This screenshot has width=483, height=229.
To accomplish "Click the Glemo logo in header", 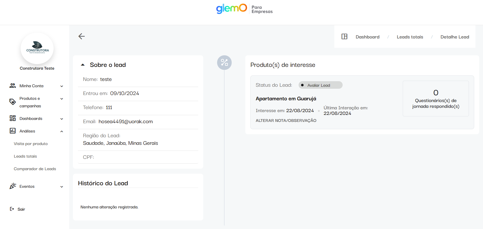I will point(231,9).
